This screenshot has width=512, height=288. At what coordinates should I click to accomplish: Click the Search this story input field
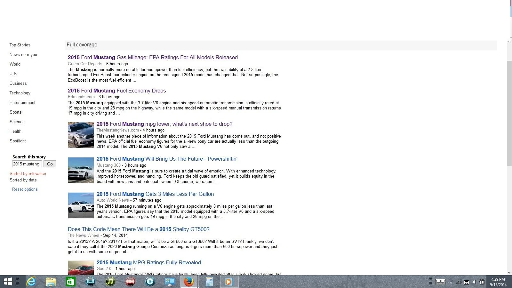pyautogui.click(x=27, y=164)
